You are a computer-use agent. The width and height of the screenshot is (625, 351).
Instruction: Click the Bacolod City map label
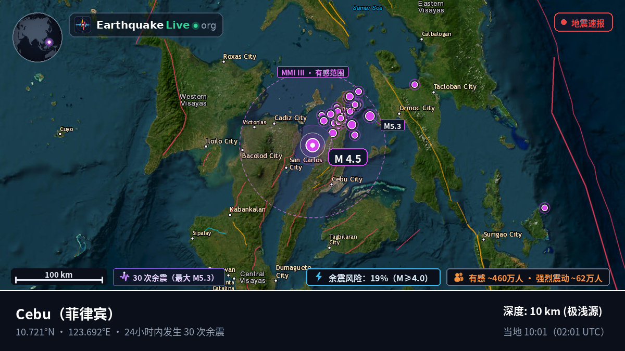262,155
